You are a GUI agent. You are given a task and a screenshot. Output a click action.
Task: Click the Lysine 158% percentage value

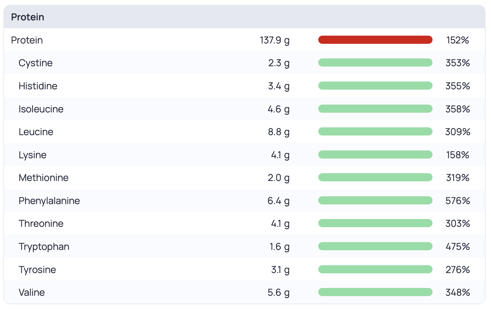pyautogui.click(x=457, y=155)
